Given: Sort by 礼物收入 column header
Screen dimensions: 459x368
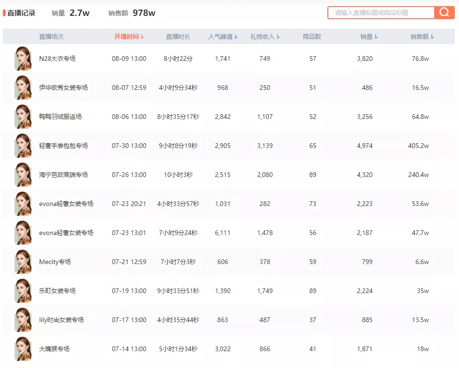Looking at the screenshot, I should pyautogui.click(x=265, y=37).
